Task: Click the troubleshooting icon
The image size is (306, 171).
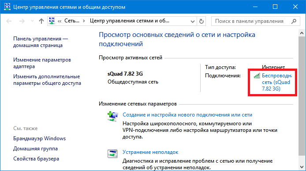Action: (112, 154)
